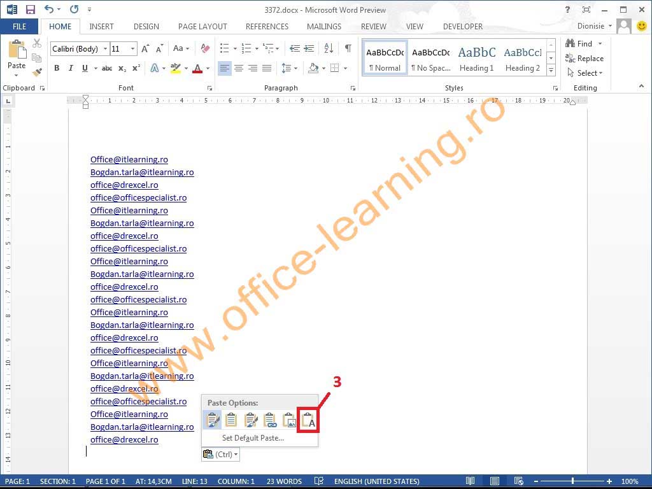Toggle left paragraph alignment

(x=225, y=68)
